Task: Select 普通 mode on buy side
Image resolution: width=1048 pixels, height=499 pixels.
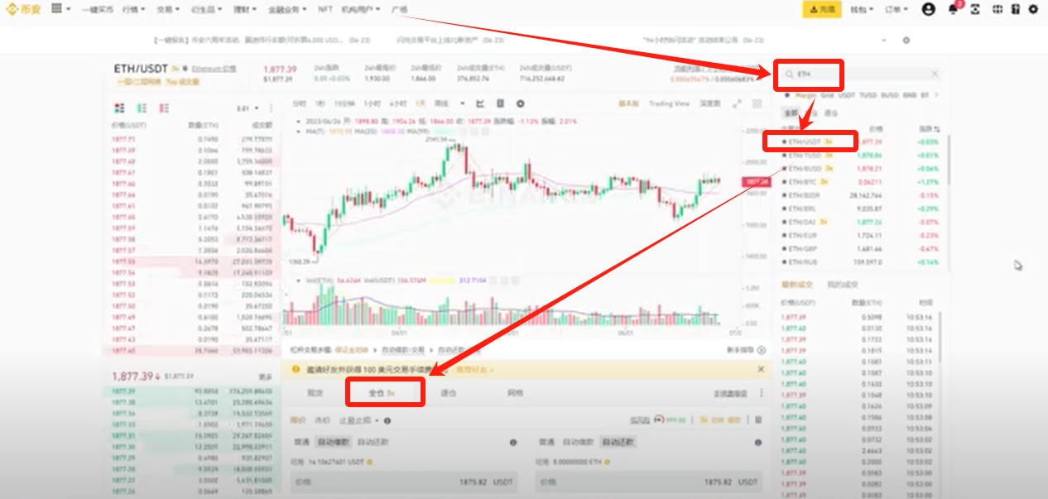Action: [x=299, y=443]
